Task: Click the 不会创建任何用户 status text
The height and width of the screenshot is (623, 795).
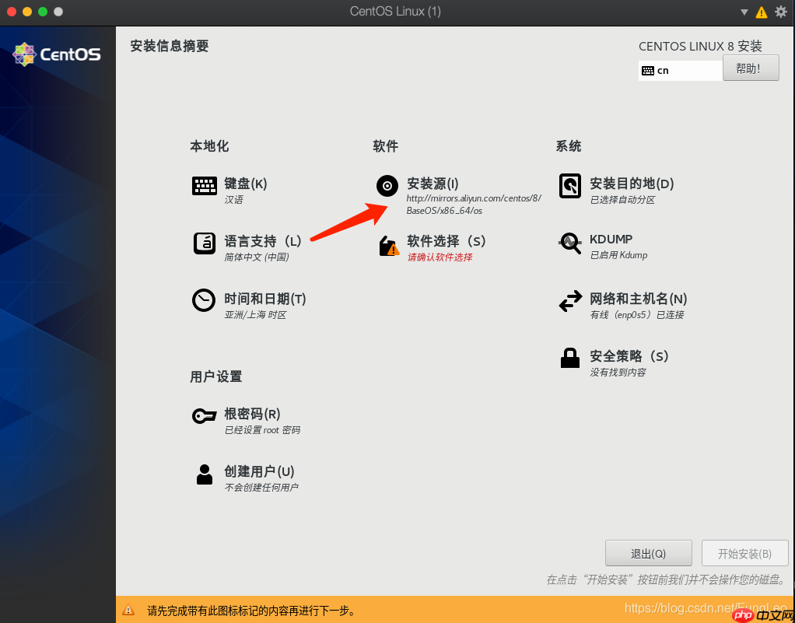Action: pyautogui.click(x=261, y=487)
